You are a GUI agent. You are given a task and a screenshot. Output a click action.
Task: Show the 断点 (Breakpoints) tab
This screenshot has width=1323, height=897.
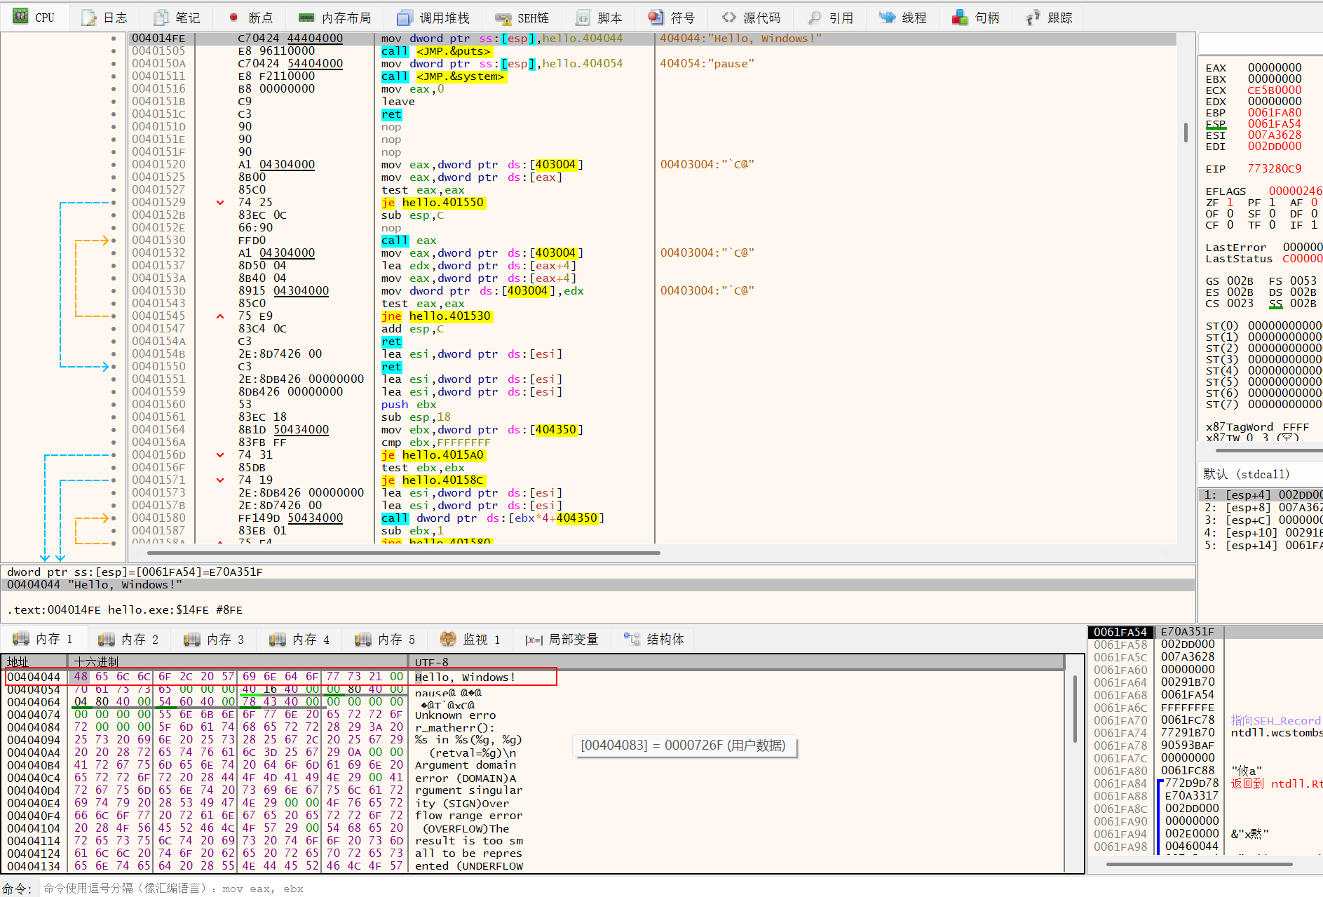[x=250, y=18]
